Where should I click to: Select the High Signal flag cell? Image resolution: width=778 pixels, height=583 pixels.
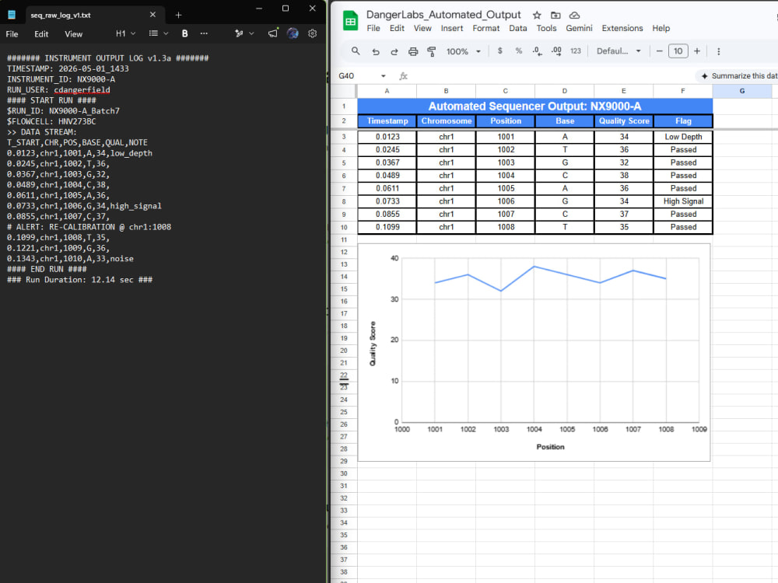click(683, 201)
